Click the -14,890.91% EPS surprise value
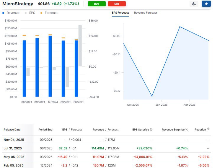217x168 pixels. tap(143, 157)
